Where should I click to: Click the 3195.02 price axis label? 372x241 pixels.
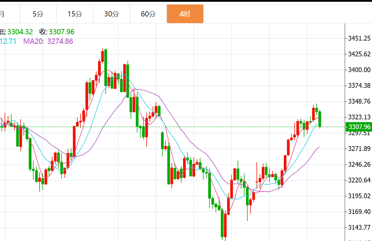pyautogui.click(x=359, y=196)
